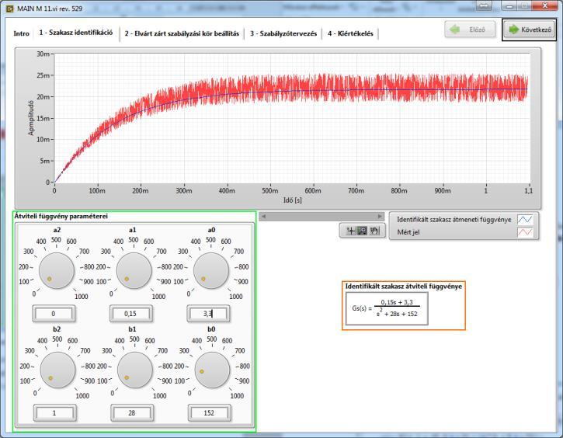Click the 1,1 x-axis end value
563x438 pixels.
click(528, 190)
